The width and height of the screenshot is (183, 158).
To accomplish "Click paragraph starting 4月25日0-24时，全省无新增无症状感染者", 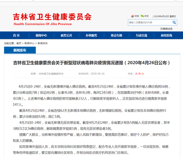I will (91, 126).
